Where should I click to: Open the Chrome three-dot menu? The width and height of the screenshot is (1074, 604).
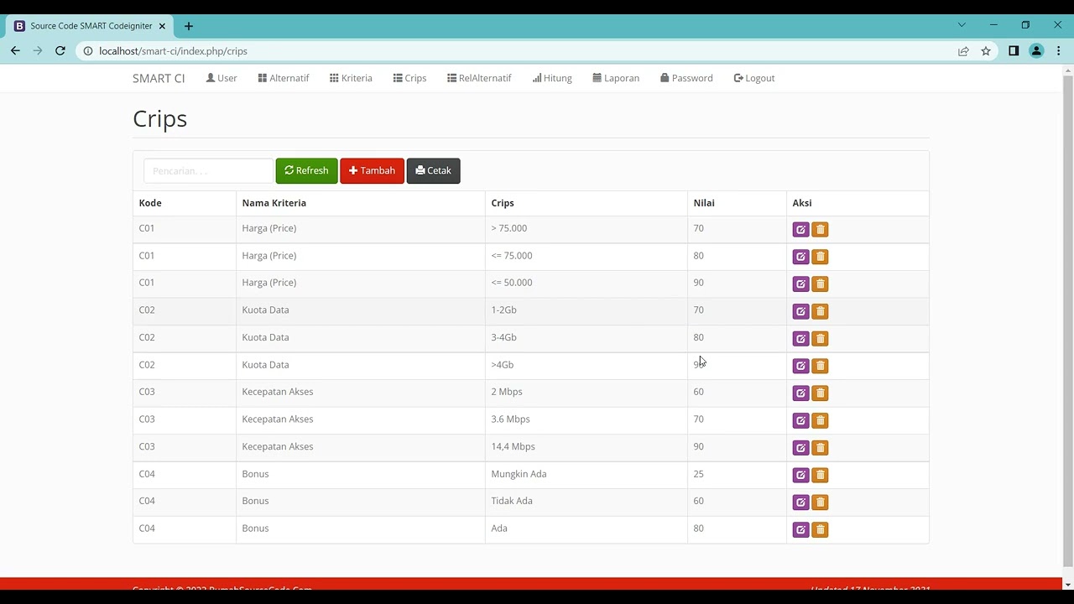[x=1059, y=51]
